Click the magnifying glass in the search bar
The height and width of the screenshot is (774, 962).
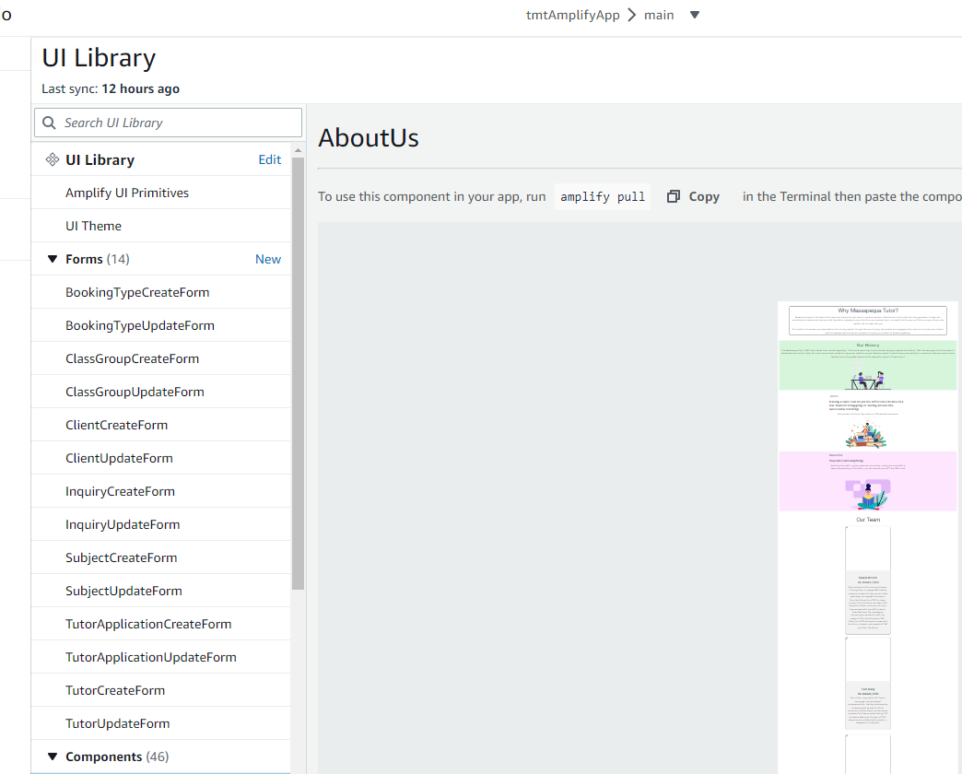(49, 122)
